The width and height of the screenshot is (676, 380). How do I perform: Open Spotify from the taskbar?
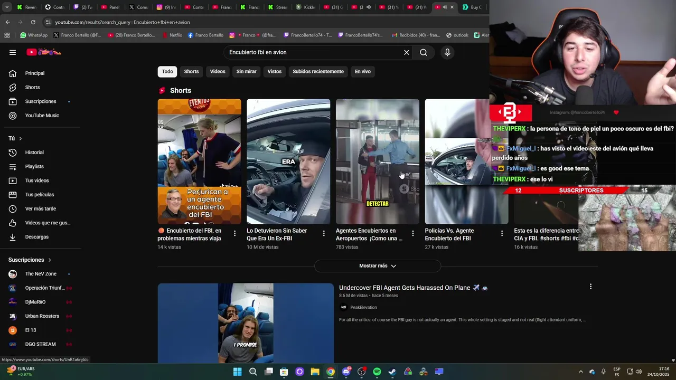(x=377, y=372)
